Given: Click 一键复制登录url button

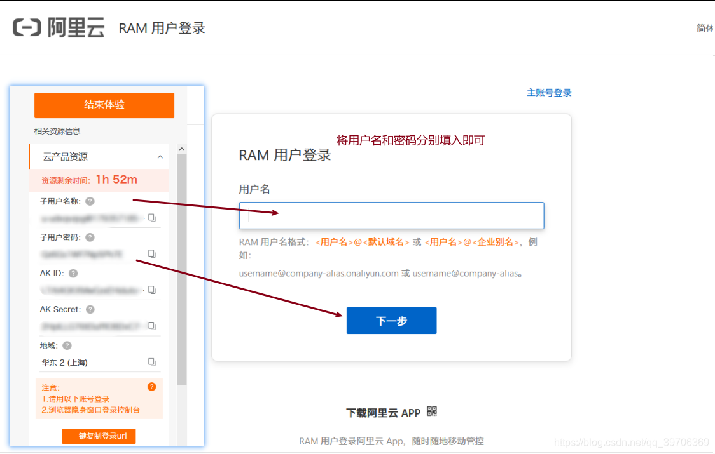Looking at the screenshot, I should (99, 436).
